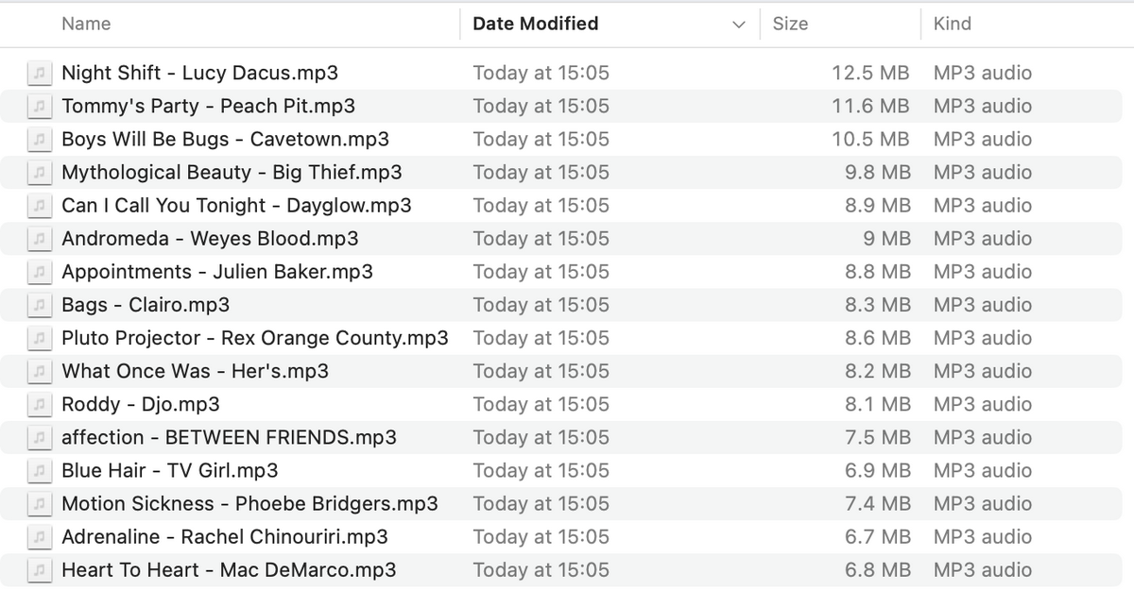Click the 10.5 MB size value
The height and width of the screenshot is (590, 1134).
tap(870, 139)
